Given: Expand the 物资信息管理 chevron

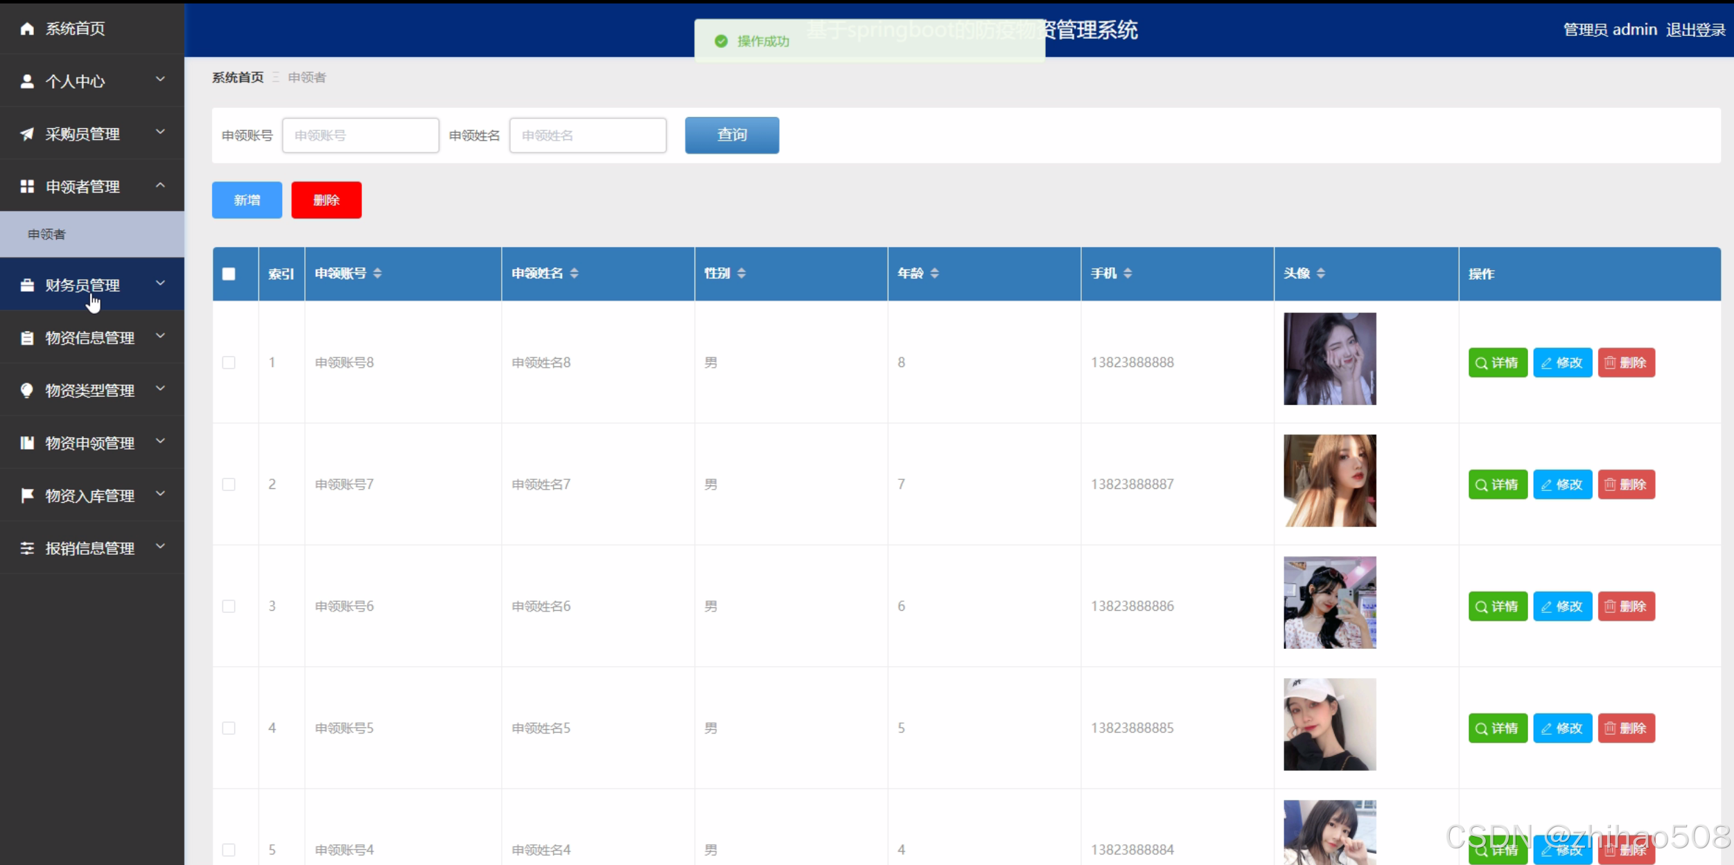Looking at the screenshot, I should coord(161,337).
